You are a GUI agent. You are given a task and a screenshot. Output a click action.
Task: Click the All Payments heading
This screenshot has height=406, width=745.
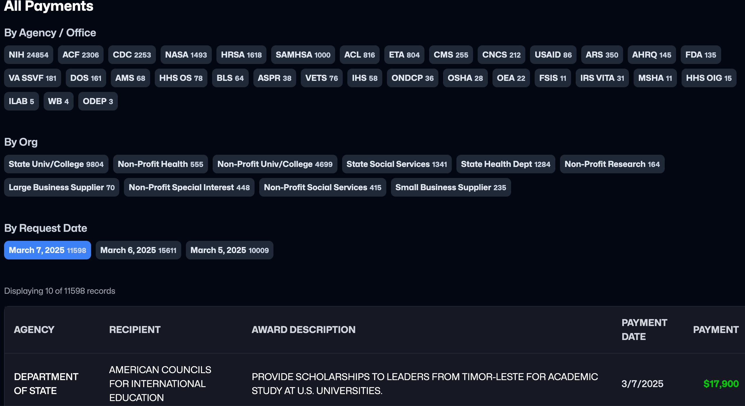point(49,6)
